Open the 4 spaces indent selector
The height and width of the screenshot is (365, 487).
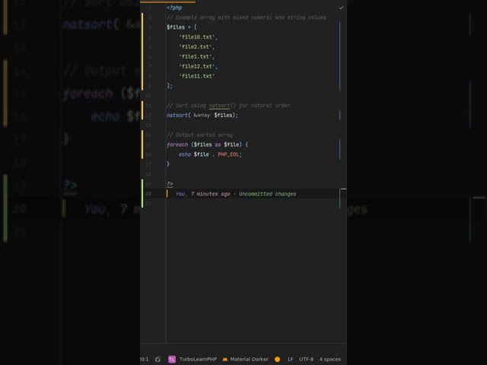pyautogui.click(x=330, y=359)
